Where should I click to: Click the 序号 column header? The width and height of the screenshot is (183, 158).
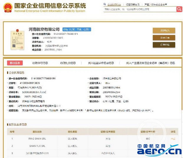tap(12, 132)
